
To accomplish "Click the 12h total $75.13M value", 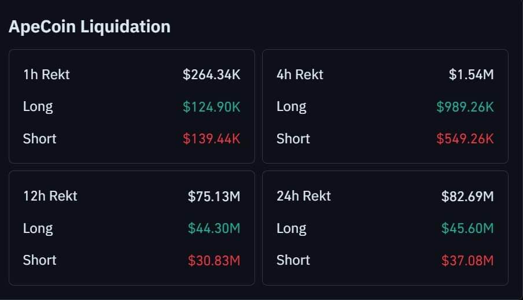I will click(213, 196).
